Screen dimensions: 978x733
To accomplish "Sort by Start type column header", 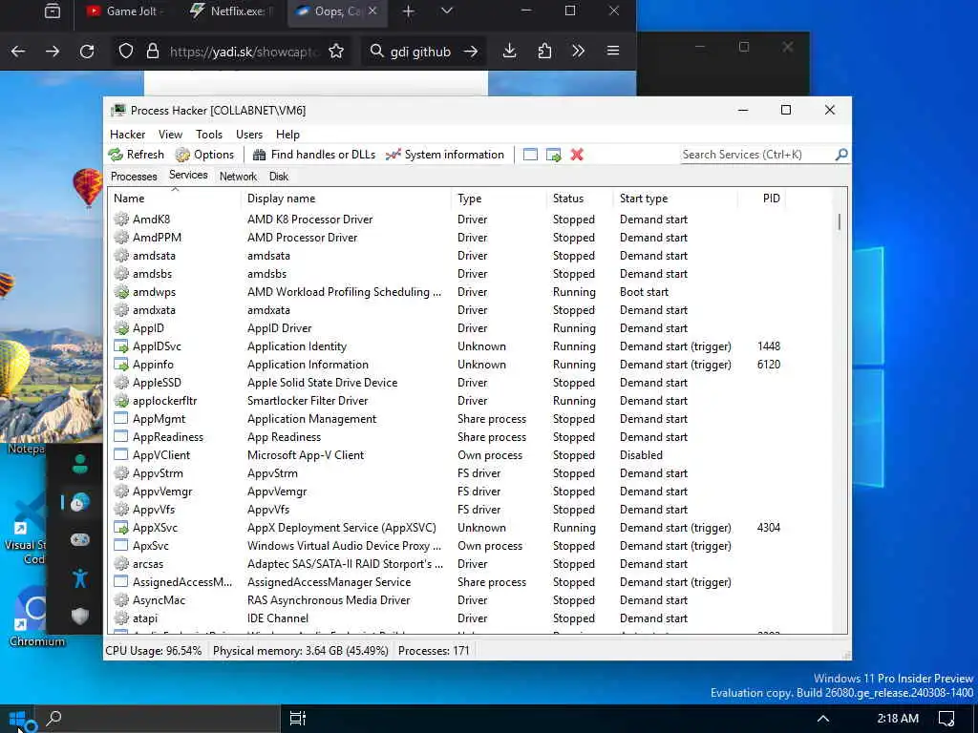I will coord(675,199).
